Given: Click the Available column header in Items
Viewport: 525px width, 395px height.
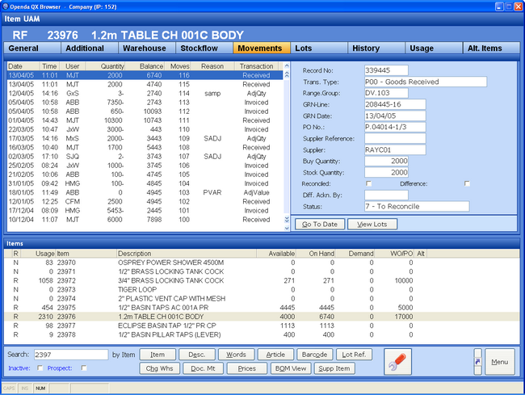Looking at the screenshot, I should pos(276,254).
